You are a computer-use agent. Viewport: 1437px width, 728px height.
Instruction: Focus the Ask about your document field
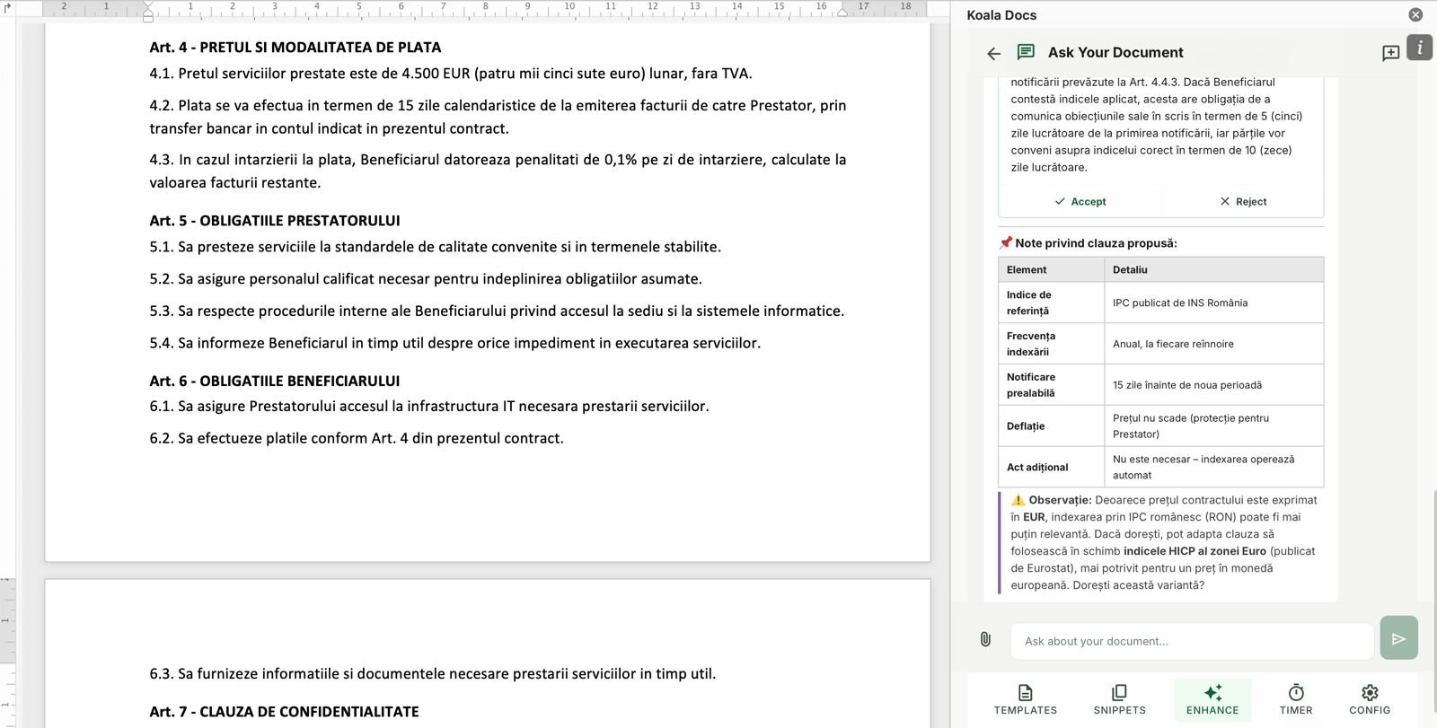click(x=1192, y=641)
